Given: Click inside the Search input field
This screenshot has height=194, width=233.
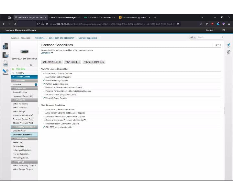Looking at the screenshot, I should point(209,37).
